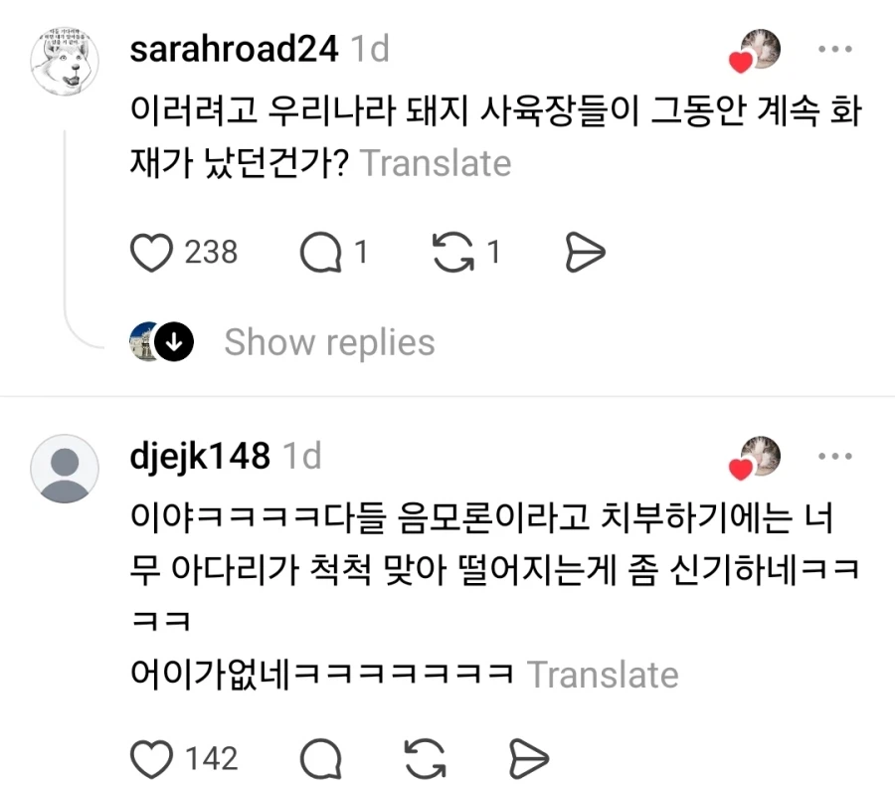895x792 pixels.
Task: Reply to djejk148's comment via the bubble icon
Action: point(321,759)
